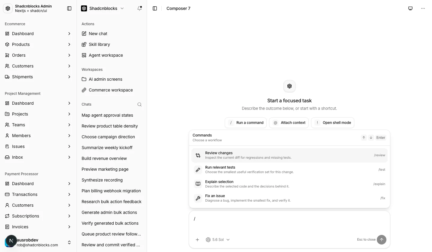Select the Review changes command
432x252 pixels.
289,155
